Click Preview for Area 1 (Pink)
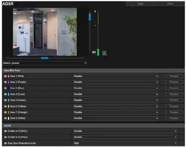The width and height of the screenshot is (186, 147). coord(174,76)
